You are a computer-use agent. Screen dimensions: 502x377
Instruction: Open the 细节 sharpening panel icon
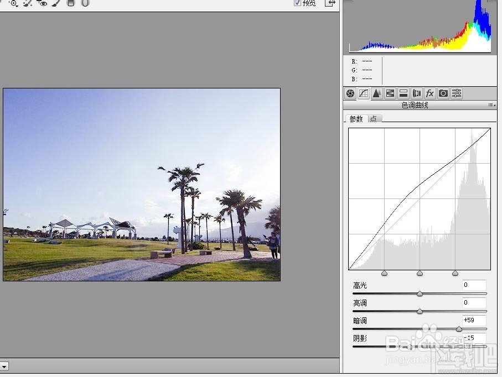[377, 93]
